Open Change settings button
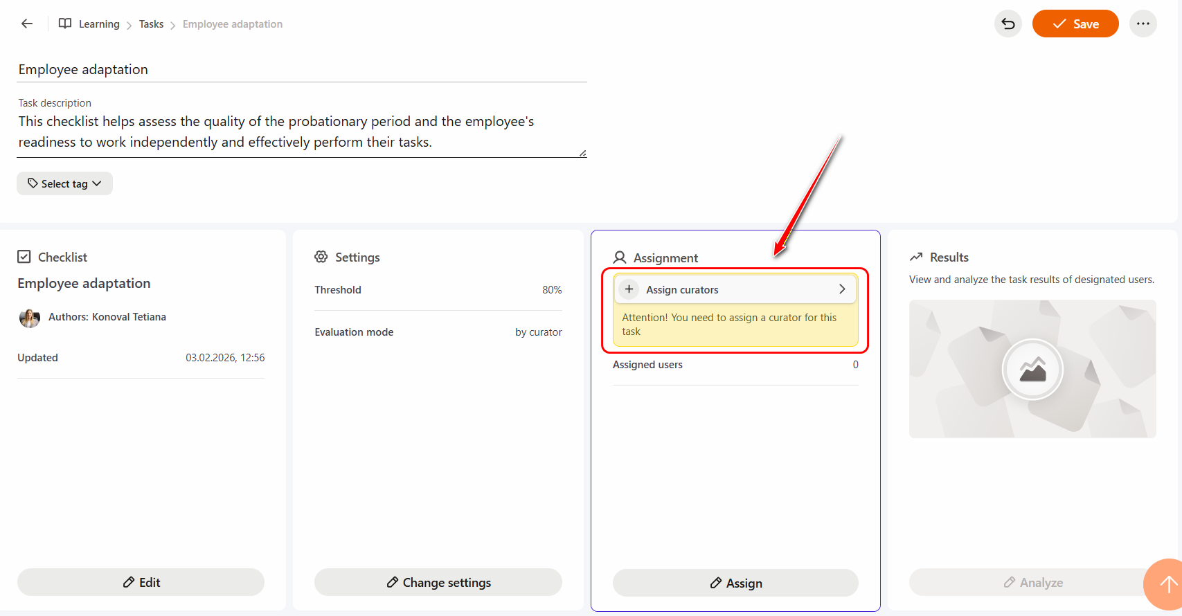Image resolution: width=1182 pixels, height=616 pixels. point(438,583)
